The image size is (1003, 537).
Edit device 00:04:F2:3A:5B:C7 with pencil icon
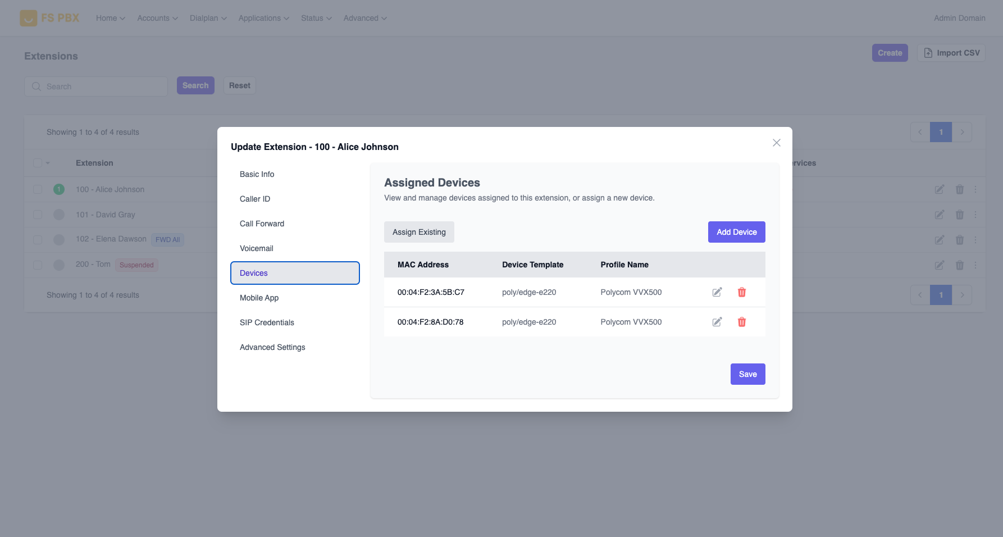[x=717, y=292]
